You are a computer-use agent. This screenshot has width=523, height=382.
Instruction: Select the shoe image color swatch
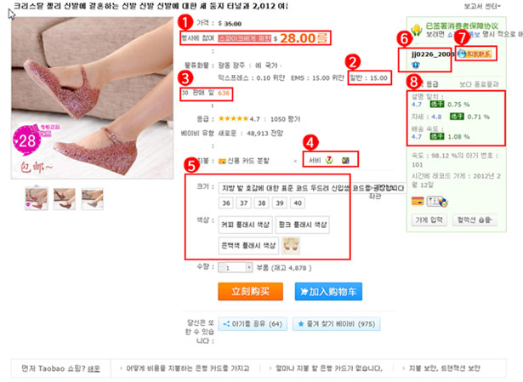[x=291, y=246]
